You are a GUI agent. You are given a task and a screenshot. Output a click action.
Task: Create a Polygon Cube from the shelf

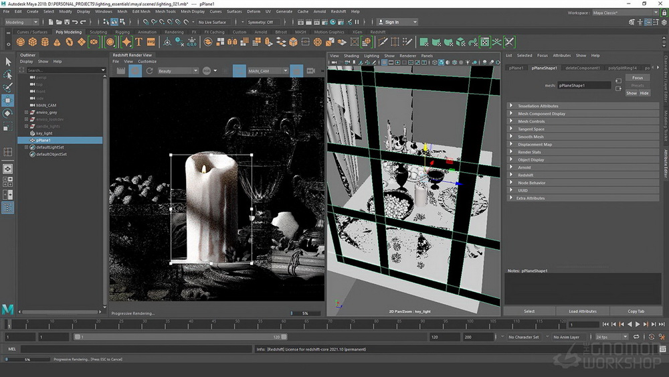click(x=33, y=42)
